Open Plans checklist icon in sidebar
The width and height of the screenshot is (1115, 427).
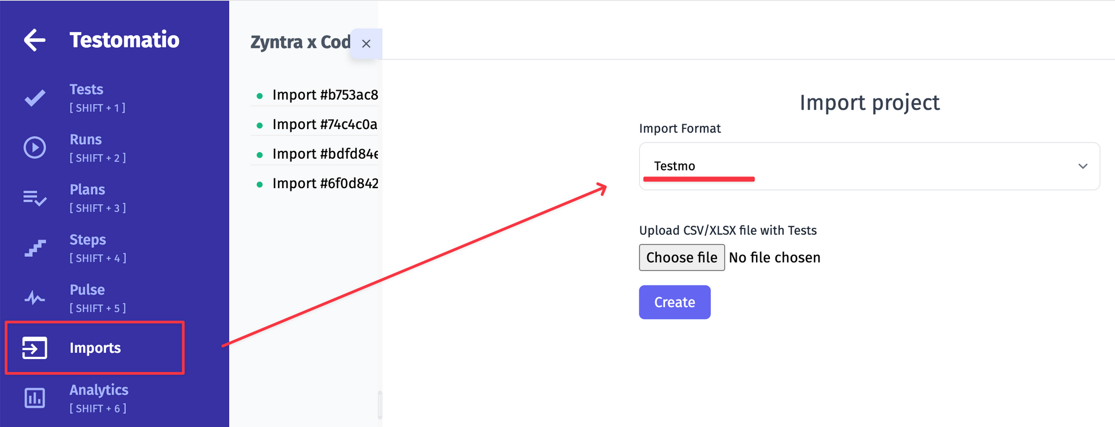pos(35,198)
